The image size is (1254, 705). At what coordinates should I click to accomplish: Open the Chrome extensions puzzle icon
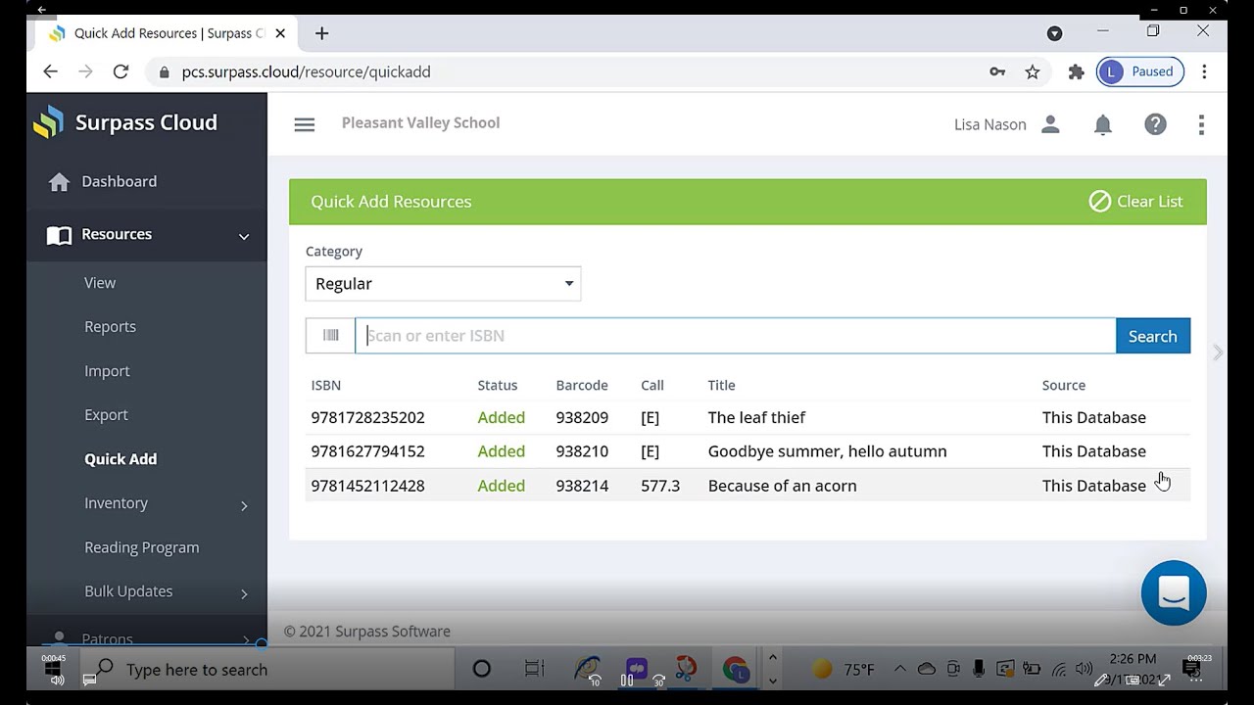coord(1077,71)
